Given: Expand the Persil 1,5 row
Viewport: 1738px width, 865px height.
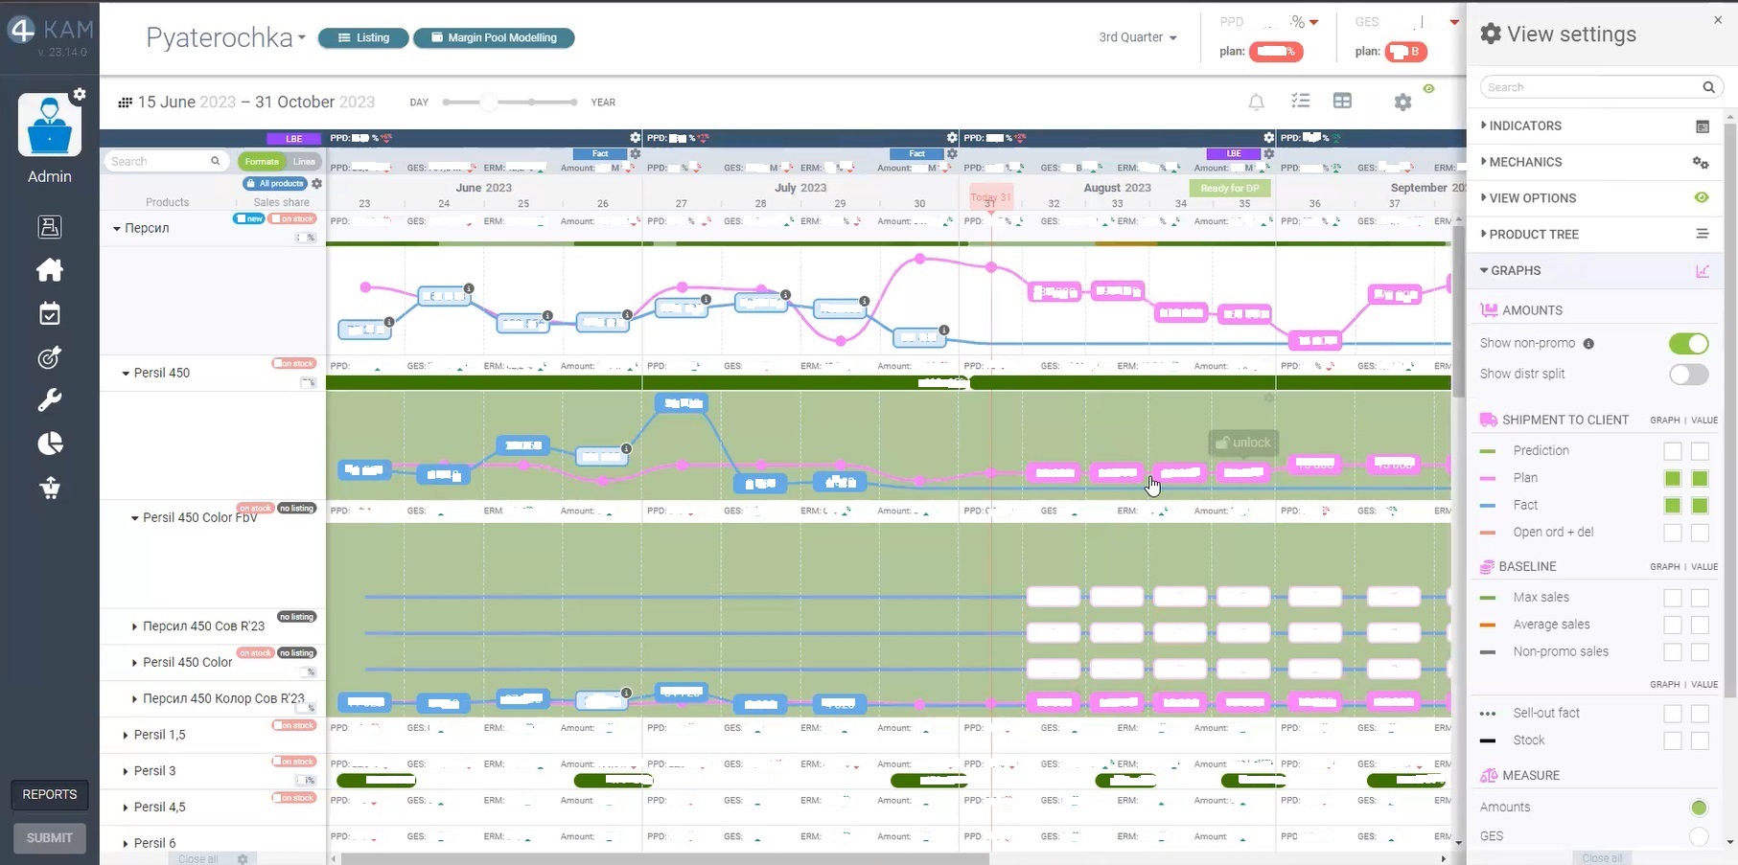Looking at the screenshot, I should pyautogui.click(x=126, y=736).
